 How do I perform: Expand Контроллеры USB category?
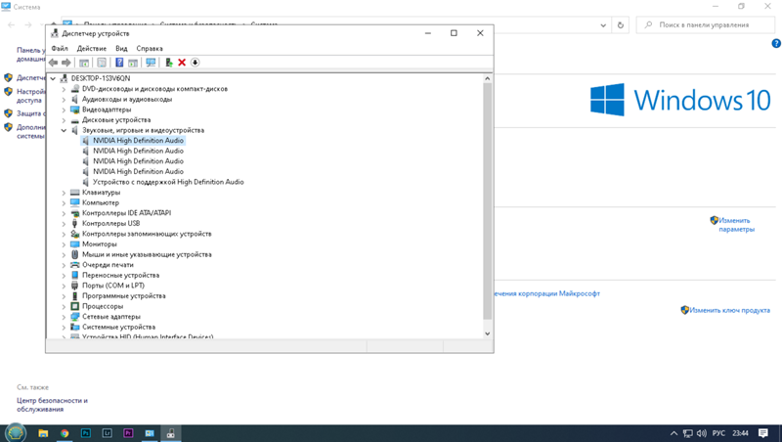(x=64, y=224)
